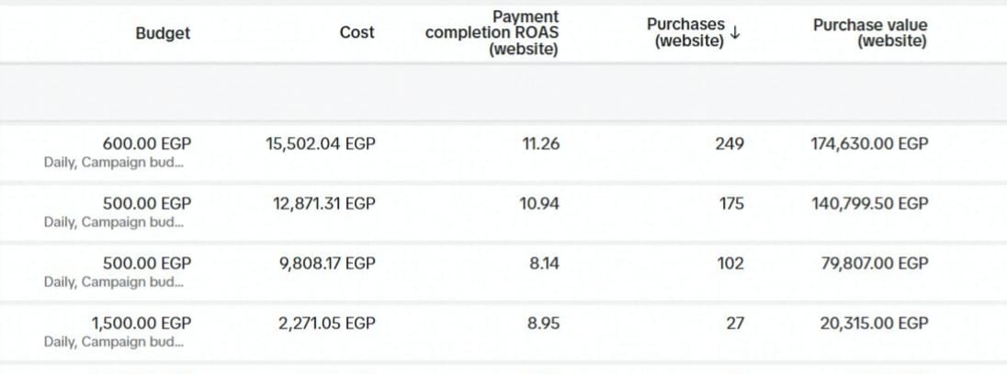Click Purchases (website) column header
This screenshot has height=374, width=1007.
point(685,33)
